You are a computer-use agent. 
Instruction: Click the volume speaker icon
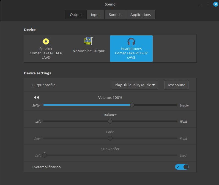(37, 97)
